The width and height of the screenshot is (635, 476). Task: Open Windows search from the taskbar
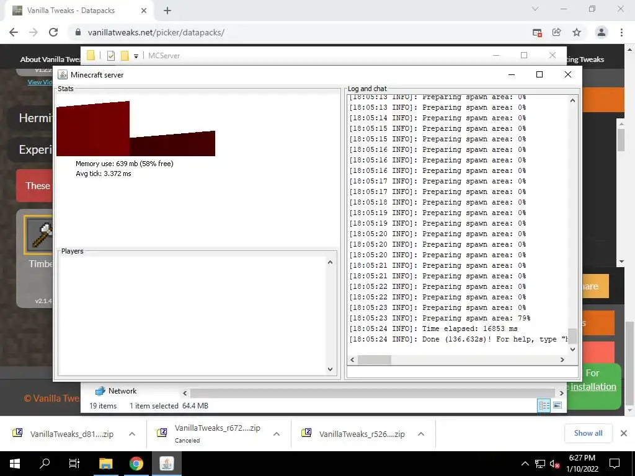tap(45, 464)
